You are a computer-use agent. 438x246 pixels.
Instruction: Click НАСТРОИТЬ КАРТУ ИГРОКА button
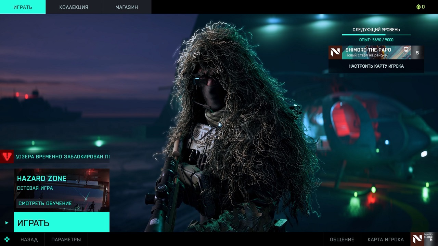click(x=376, y=66)
